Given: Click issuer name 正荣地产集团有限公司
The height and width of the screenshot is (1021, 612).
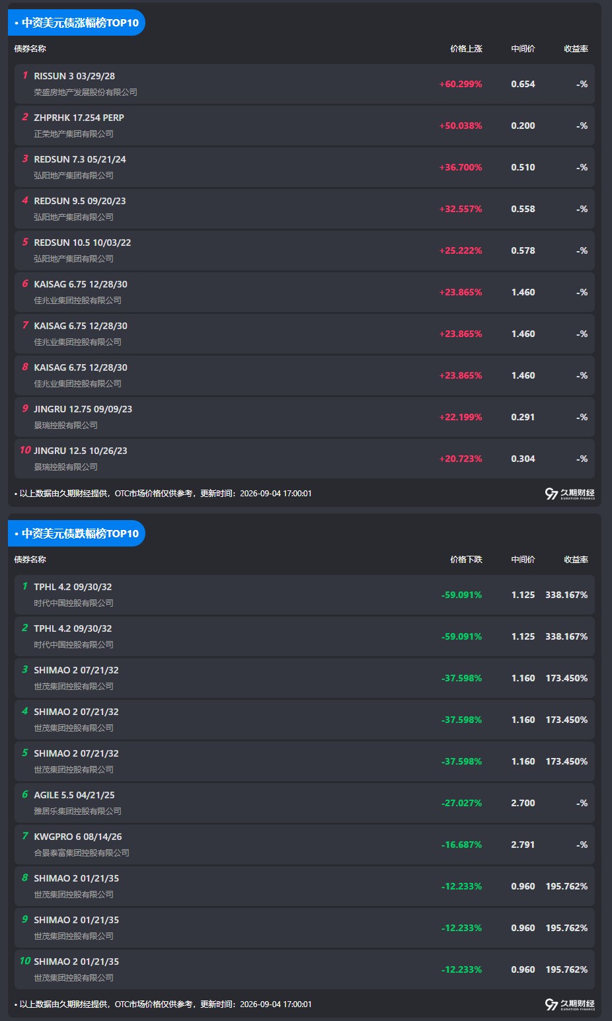Looking at the screenshot, I should [74, 134].
